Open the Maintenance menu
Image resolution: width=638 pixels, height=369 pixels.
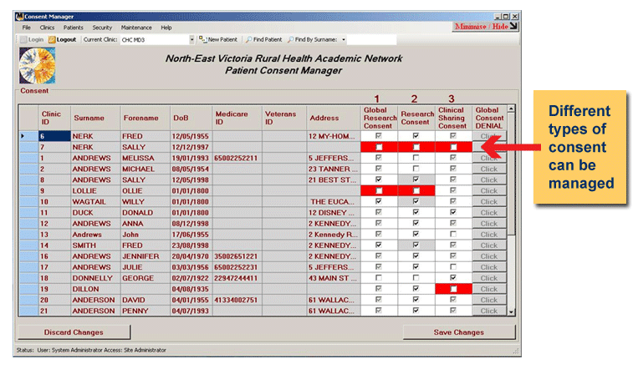(x=136, y=28)
